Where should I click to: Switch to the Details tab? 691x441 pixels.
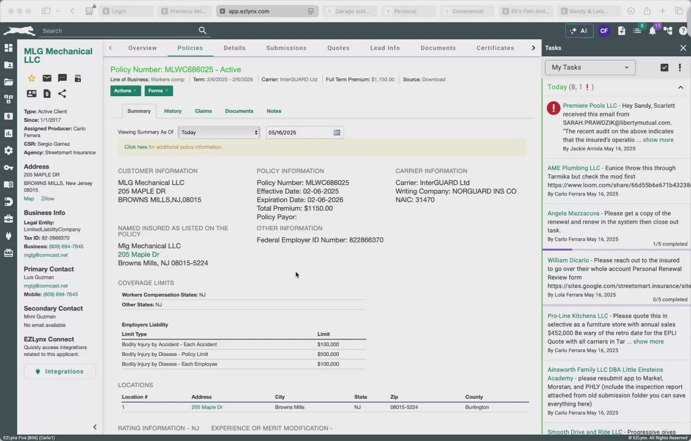pos(235,48)
